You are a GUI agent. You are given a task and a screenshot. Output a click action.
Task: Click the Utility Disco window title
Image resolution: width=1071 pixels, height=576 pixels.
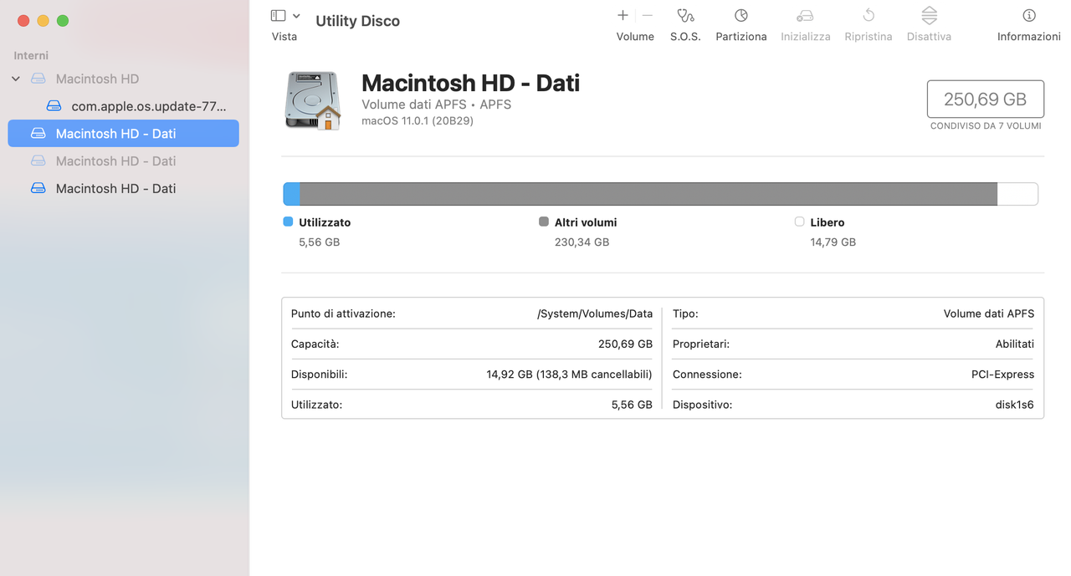coord(357,21)
